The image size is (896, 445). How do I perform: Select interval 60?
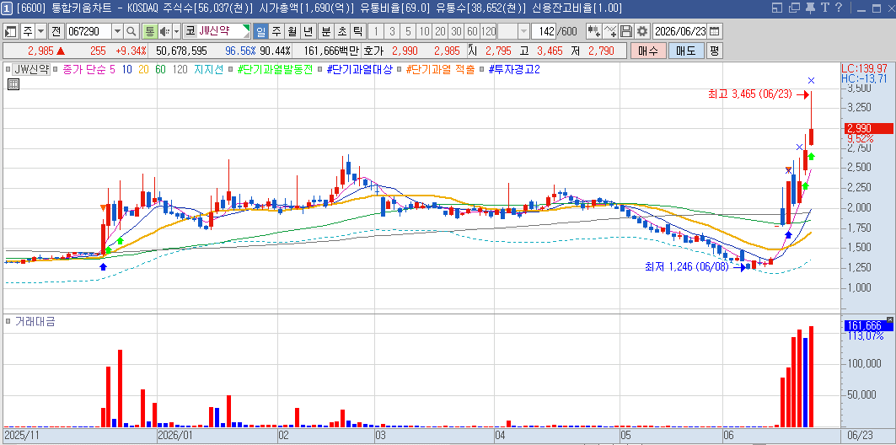pyautogui.click(x=472, y=31)
